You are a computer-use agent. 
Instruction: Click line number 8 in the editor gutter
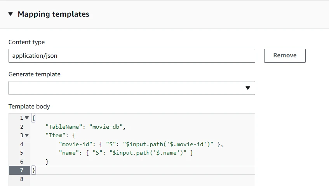(x=22, y=179)
